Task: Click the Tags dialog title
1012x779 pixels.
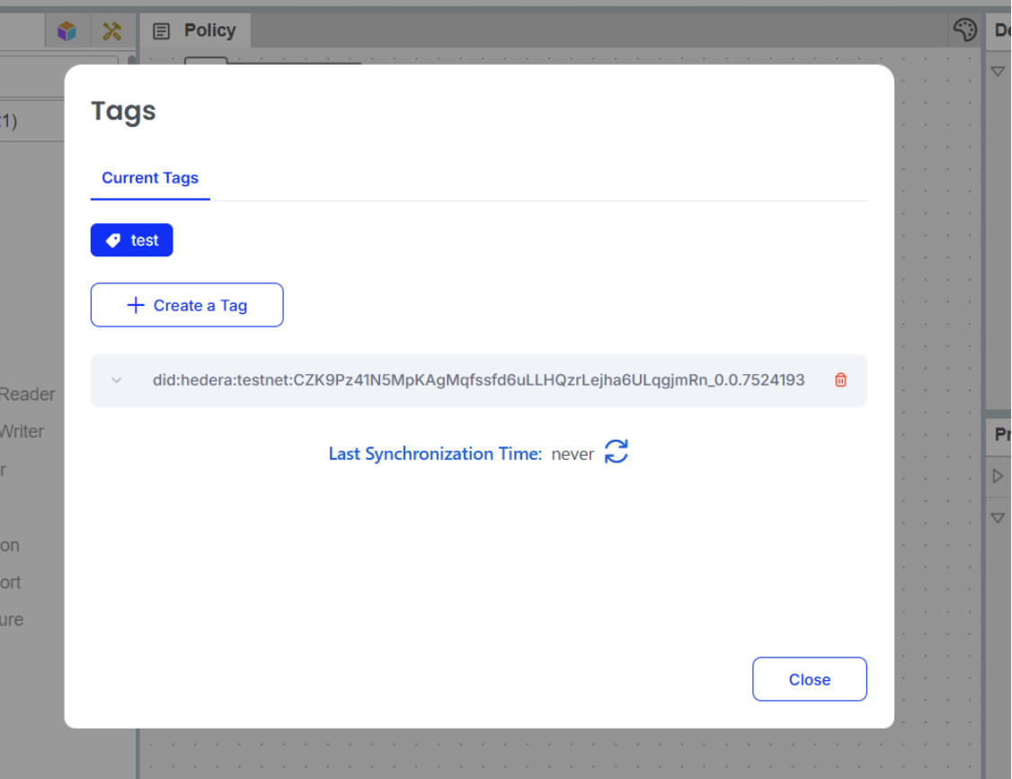Action: point(124,112)
